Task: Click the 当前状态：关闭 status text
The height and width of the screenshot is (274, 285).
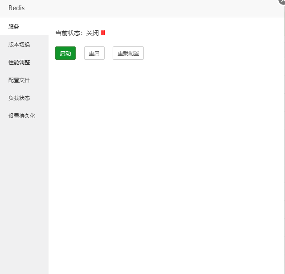Action: [77, 33]
